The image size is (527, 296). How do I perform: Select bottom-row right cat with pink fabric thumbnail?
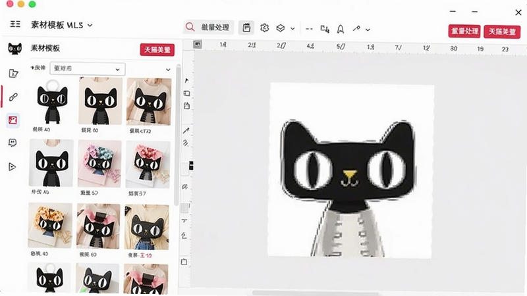[146, 279]
